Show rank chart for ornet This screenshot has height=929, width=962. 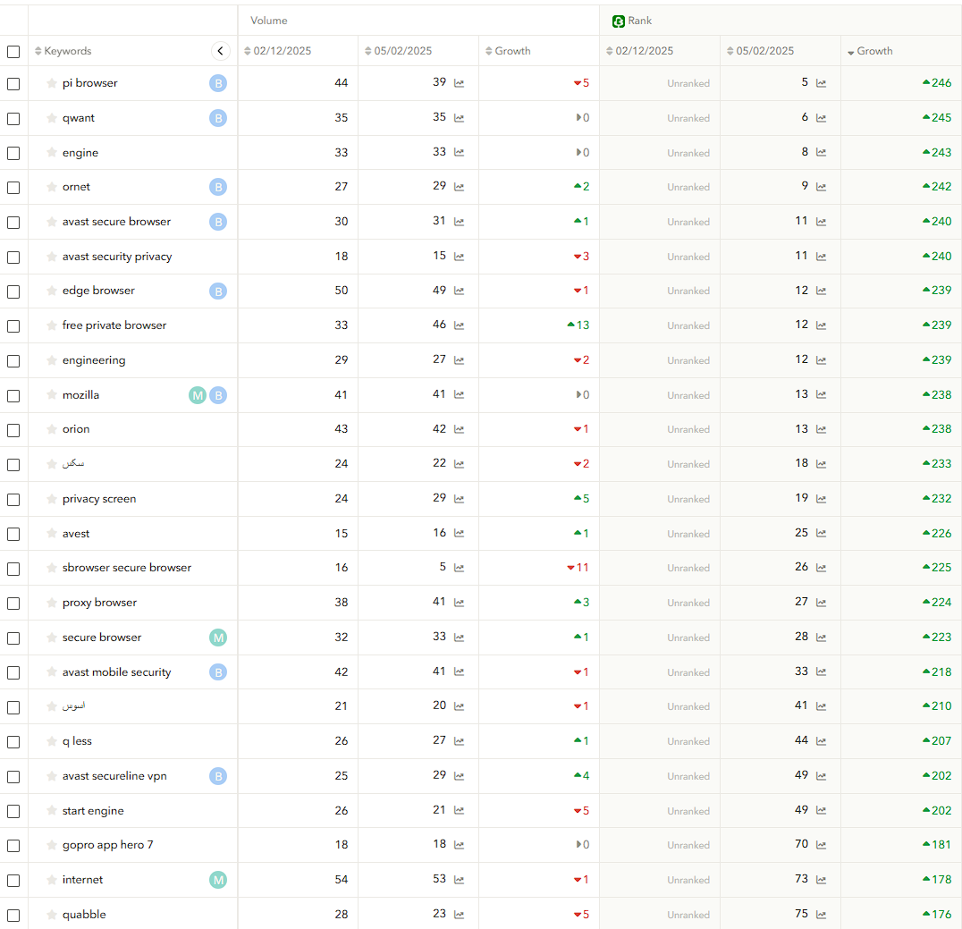coord(821,187)
